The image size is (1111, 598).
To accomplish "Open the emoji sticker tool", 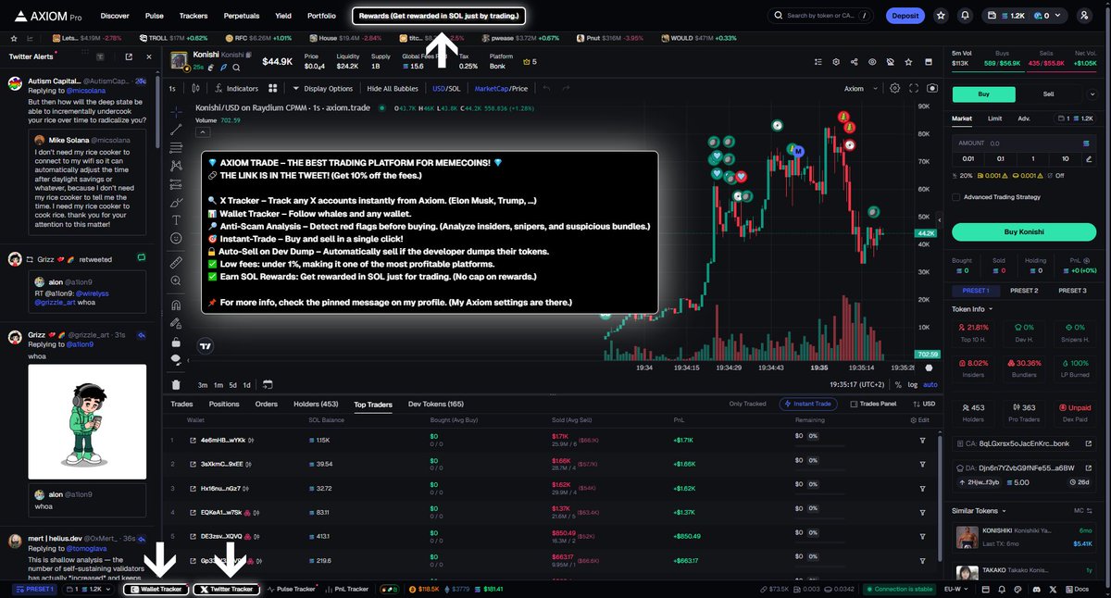I will (176, 239).
